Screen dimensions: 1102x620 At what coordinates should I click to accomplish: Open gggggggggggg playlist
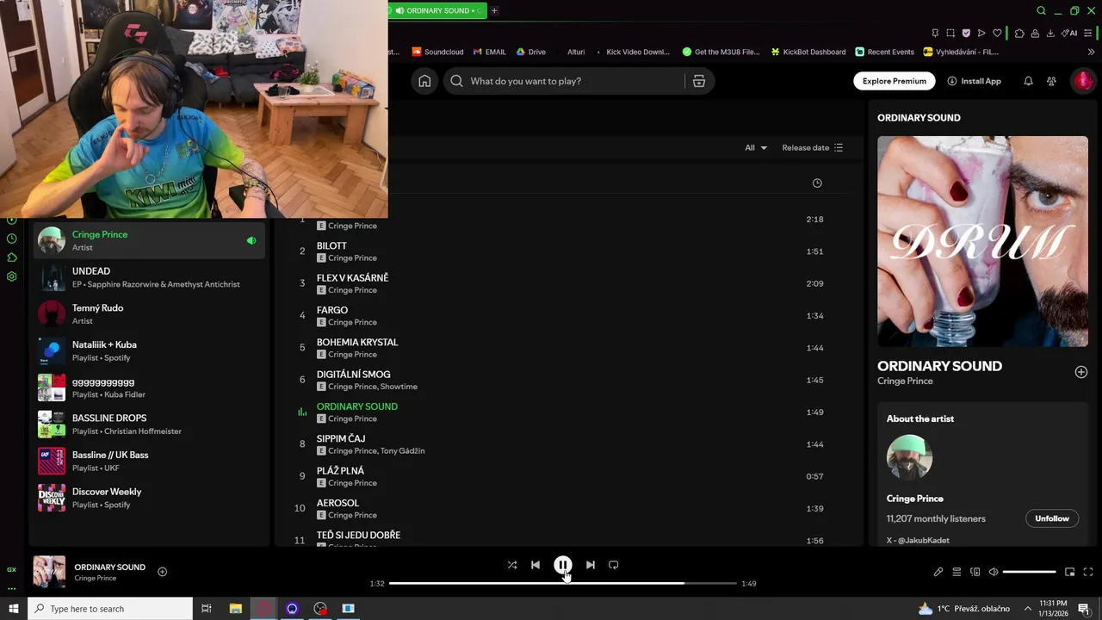click(x=149, y=387)
